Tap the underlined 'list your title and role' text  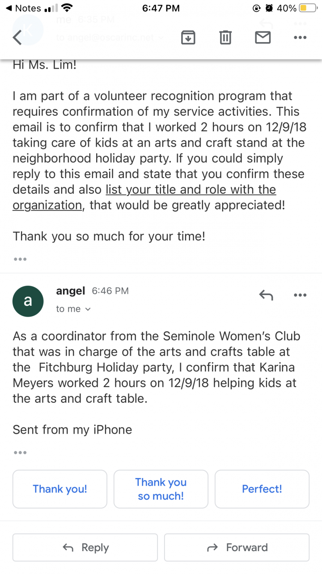pos(191,190)
